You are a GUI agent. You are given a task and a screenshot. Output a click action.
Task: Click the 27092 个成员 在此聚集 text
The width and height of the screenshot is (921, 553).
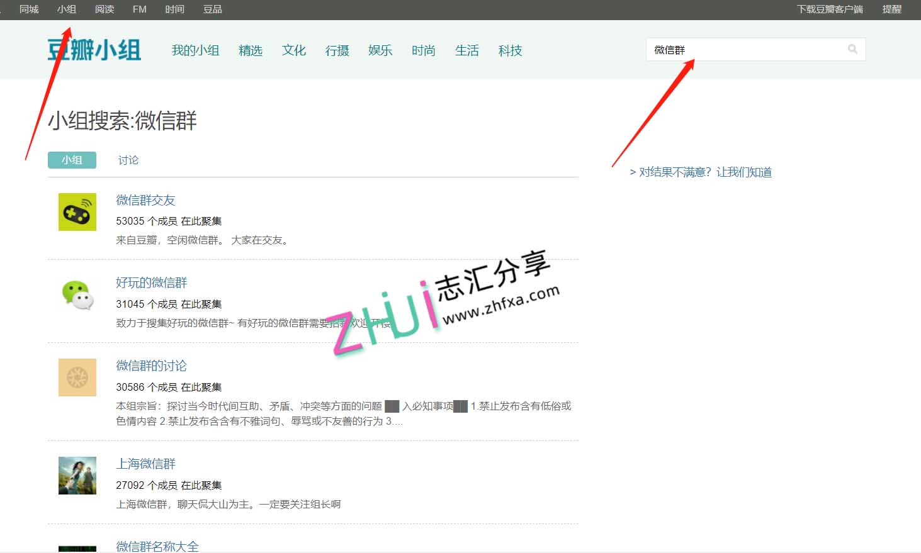pyautogui.click(x=169, y=485)
